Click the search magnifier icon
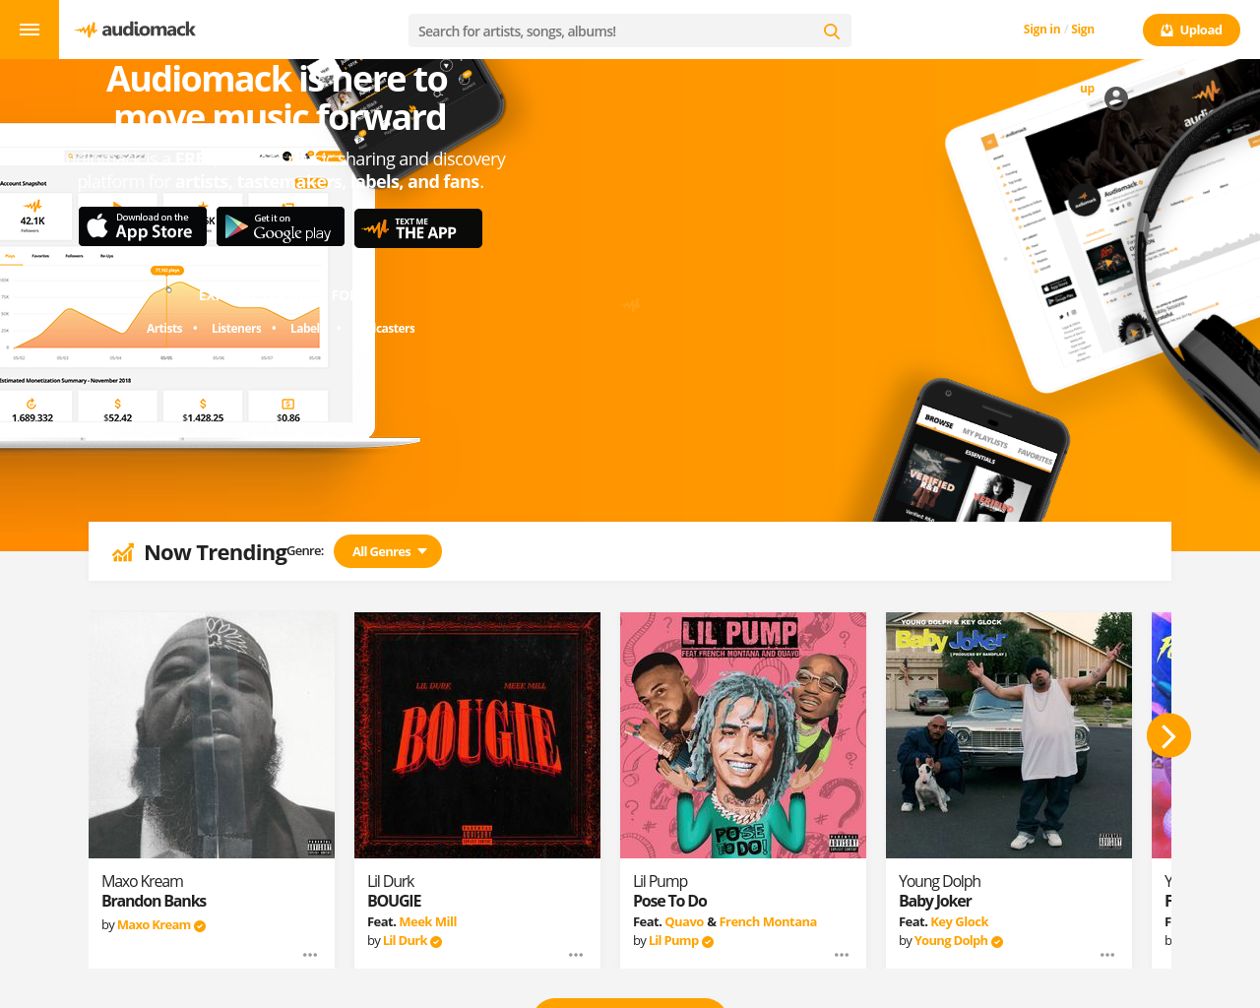 tap(832, 31)
